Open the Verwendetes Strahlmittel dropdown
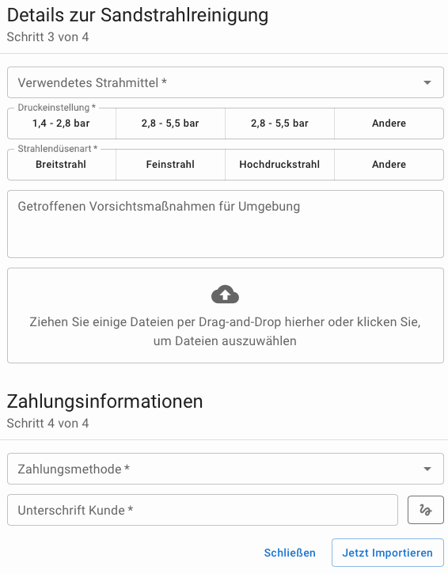The width and height of the screenshot is (448, 574). coord(226,82)
